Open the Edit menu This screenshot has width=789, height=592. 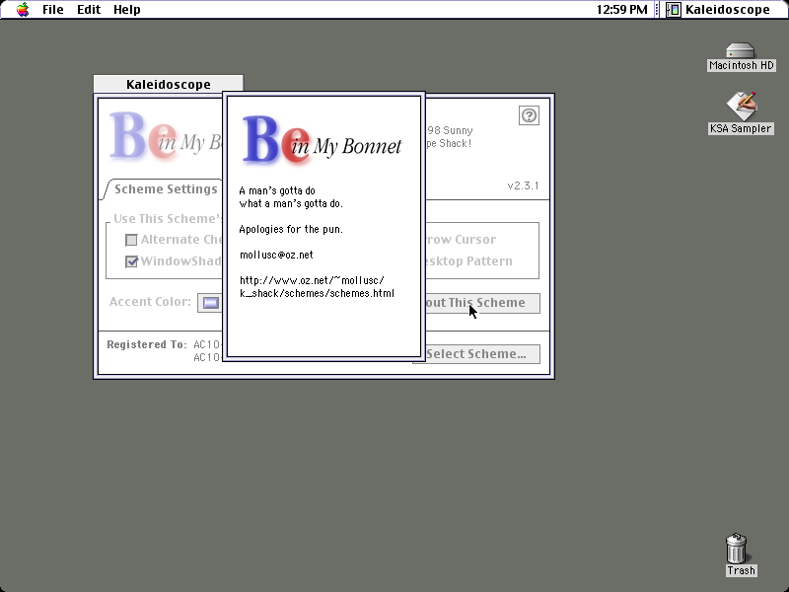[89, 10]
